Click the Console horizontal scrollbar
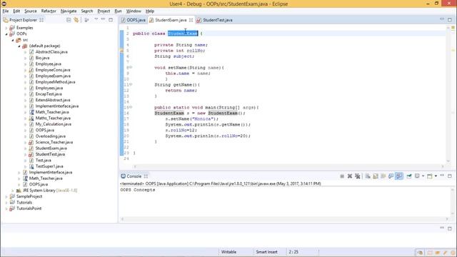 (284, 219)
